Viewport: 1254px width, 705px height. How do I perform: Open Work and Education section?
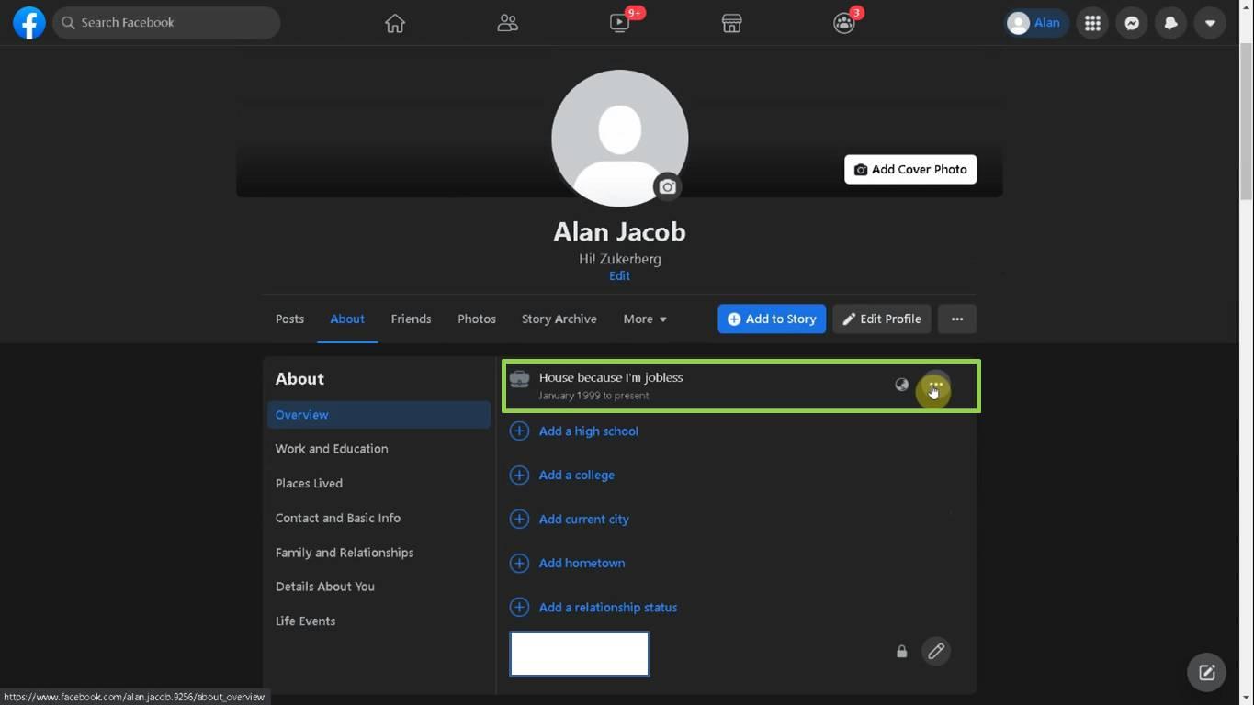332,449
